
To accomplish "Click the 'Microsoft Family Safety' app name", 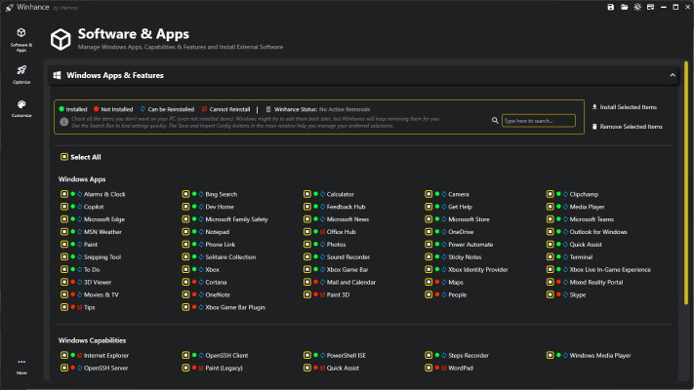I will [x=236, y=219].
